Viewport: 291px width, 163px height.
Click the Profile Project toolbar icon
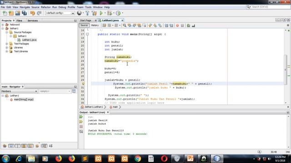(118, 13)
